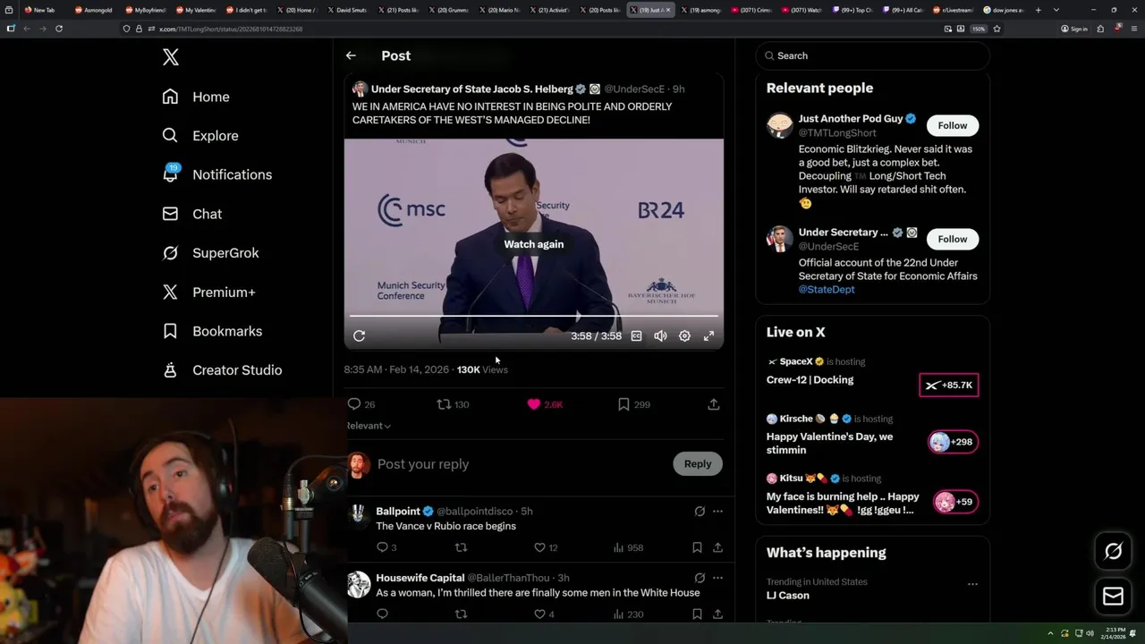Bookmark the main post with 299 bookmarks
Image resolution: width=1145 pixels, height=644 pixels.
pos(633,404)
